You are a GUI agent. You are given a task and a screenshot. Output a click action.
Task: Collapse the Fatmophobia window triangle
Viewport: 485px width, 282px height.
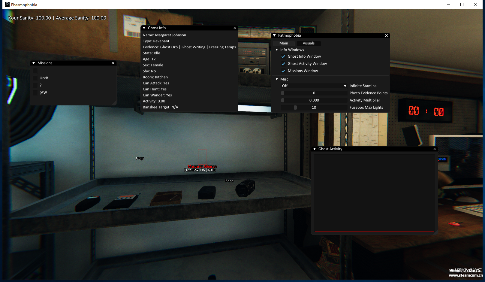point(274,35)
